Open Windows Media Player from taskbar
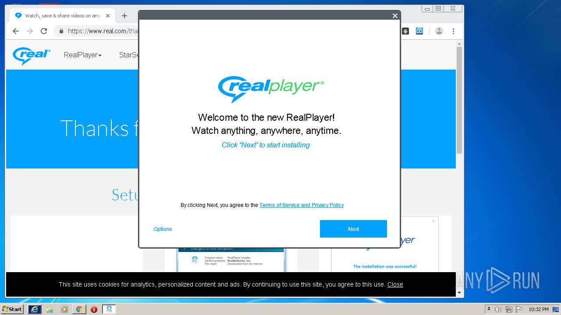This screenshot has width=561, height=315. 64,309
